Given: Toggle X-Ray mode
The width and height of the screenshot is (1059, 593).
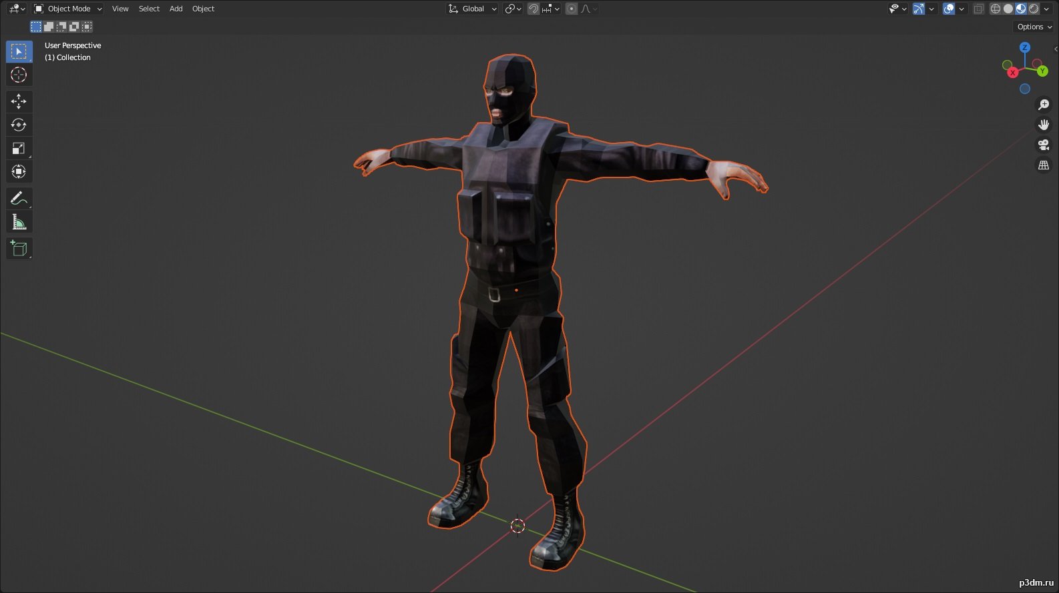Looking at the screenshot, I should (x=979, y=9).
